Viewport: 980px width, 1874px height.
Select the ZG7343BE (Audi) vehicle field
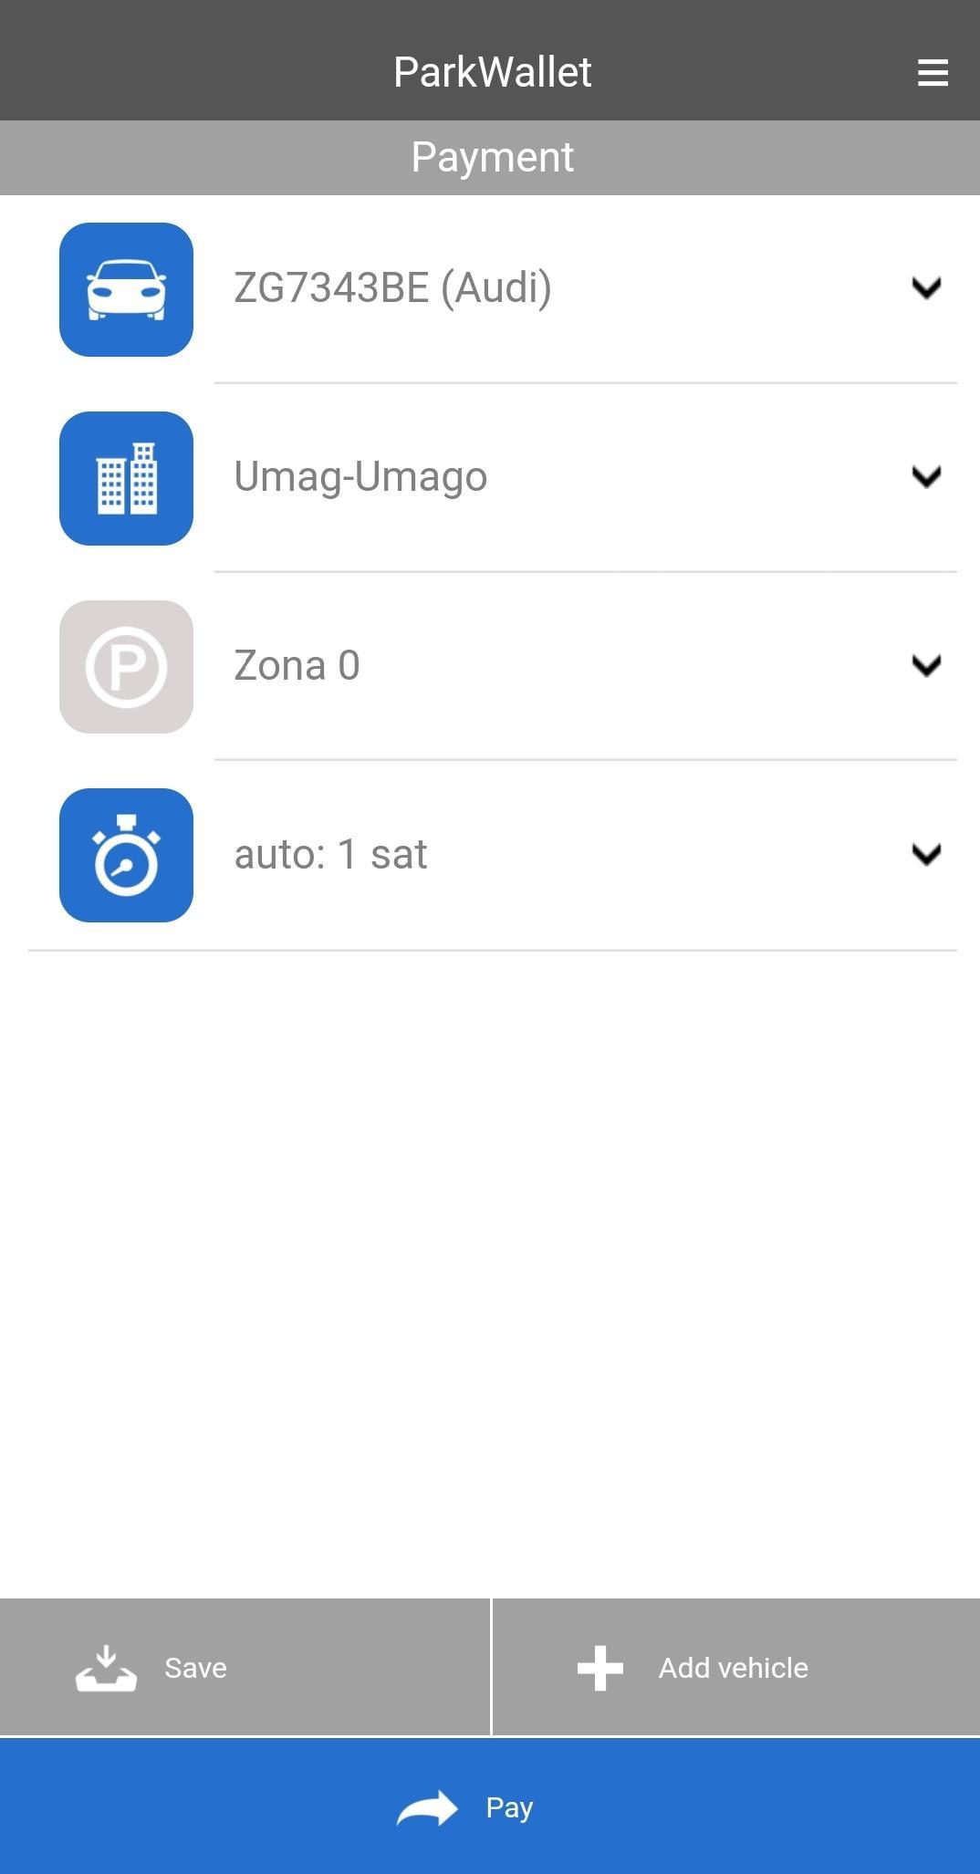coord(392,288)
